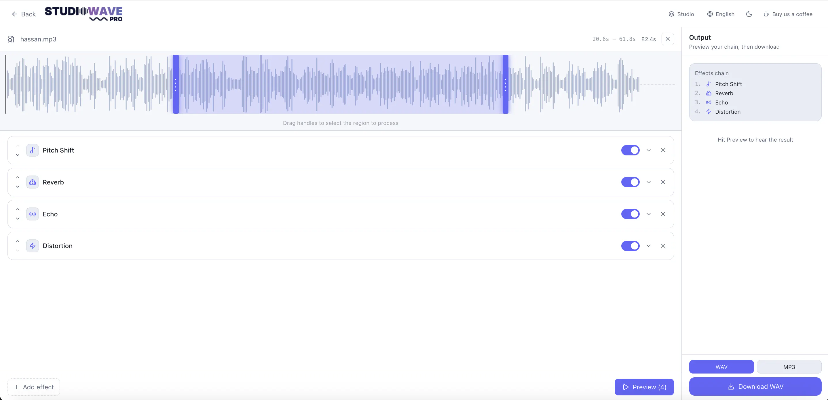The height and width of the screenshot is (400, 828).
Task: Disable the Reverb effect toggle
Action: tap(630, 182)
